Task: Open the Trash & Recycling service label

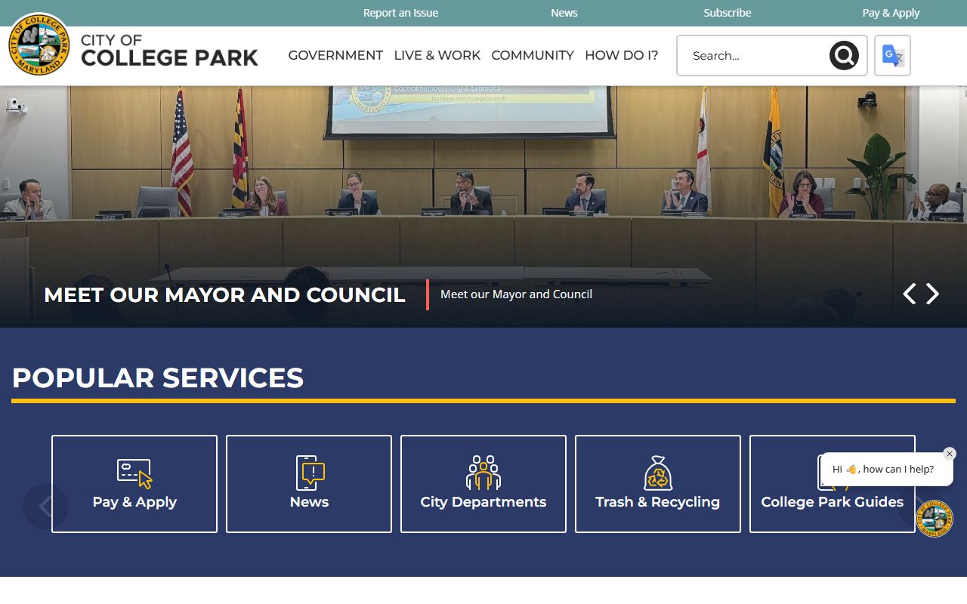Action: 658,502
